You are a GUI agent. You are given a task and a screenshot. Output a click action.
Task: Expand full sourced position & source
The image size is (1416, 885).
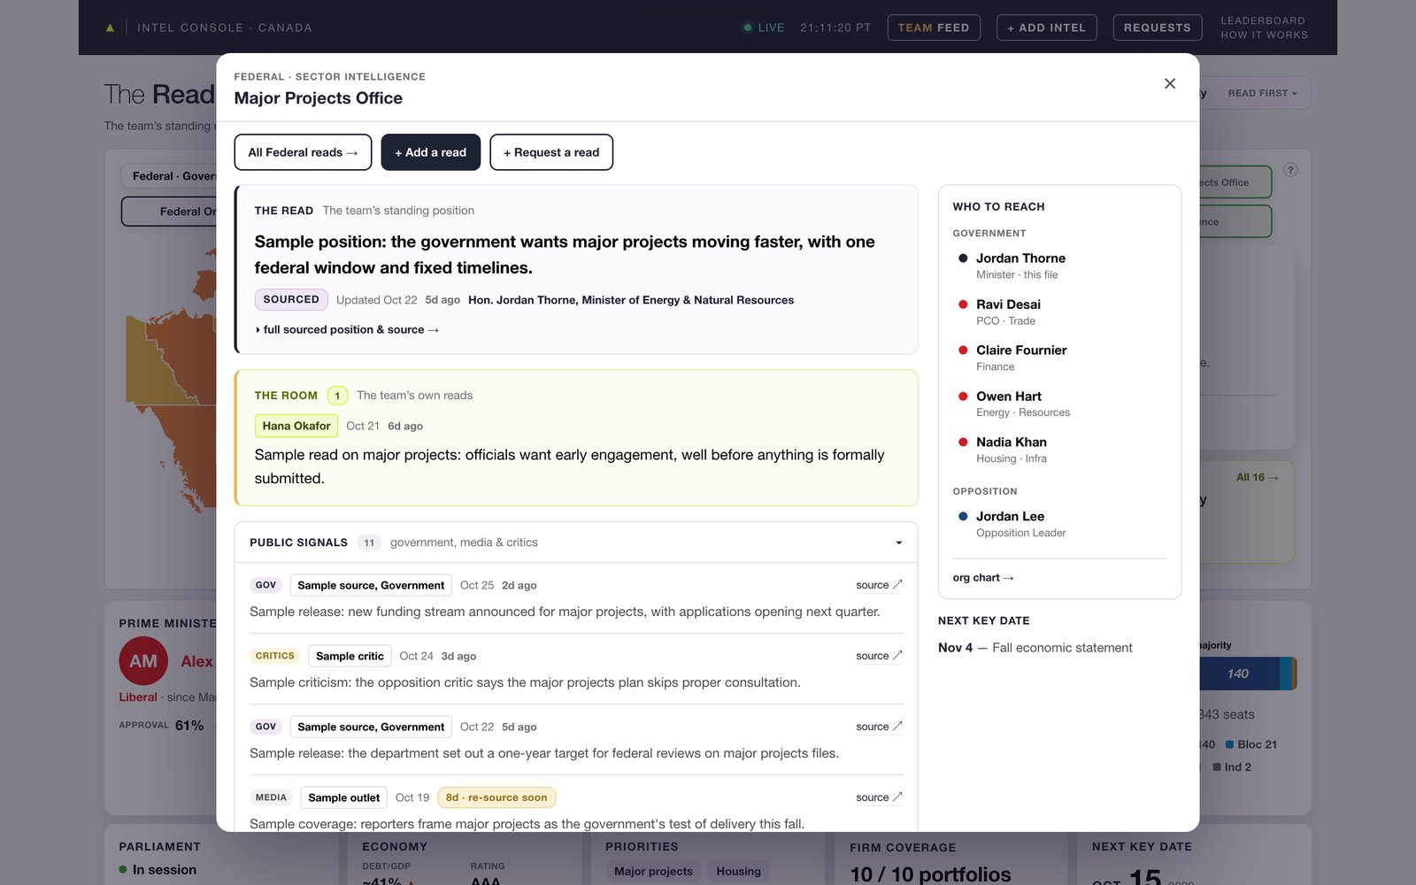click(x=347, y=329)
